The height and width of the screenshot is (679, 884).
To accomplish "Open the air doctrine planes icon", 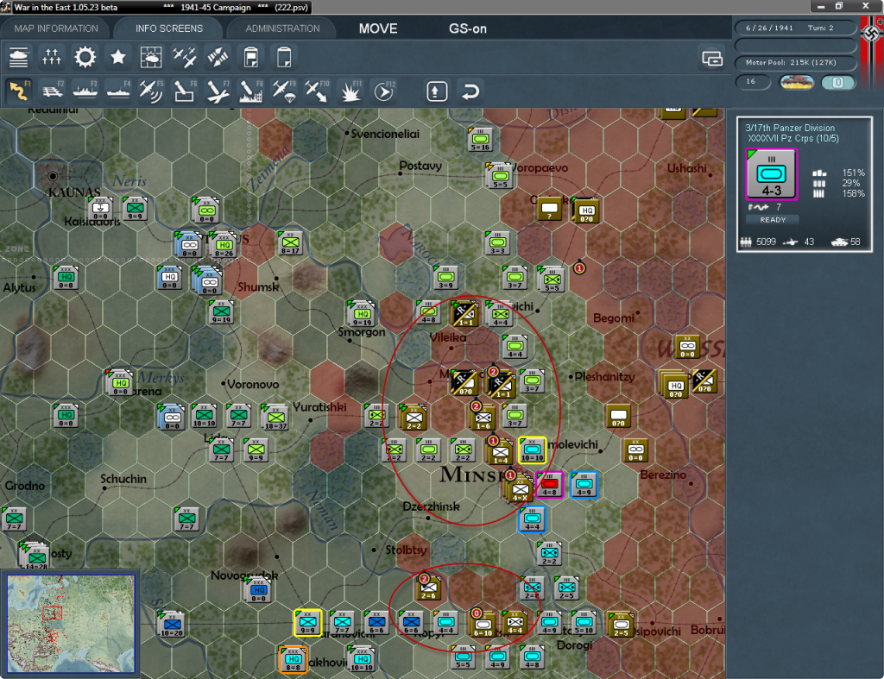I will point(185,57).
